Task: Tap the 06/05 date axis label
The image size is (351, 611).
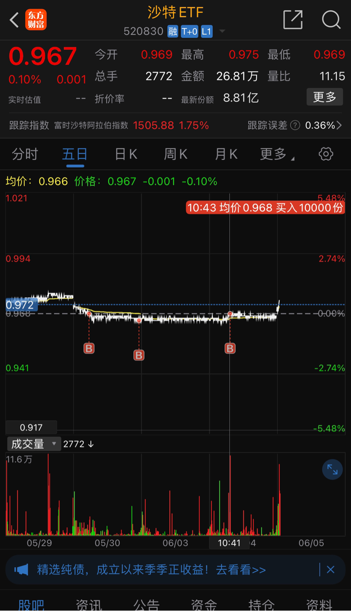Action: [311, 543]
